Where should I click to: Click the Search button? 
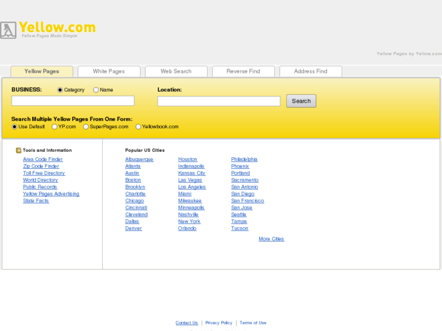(302, 101)
